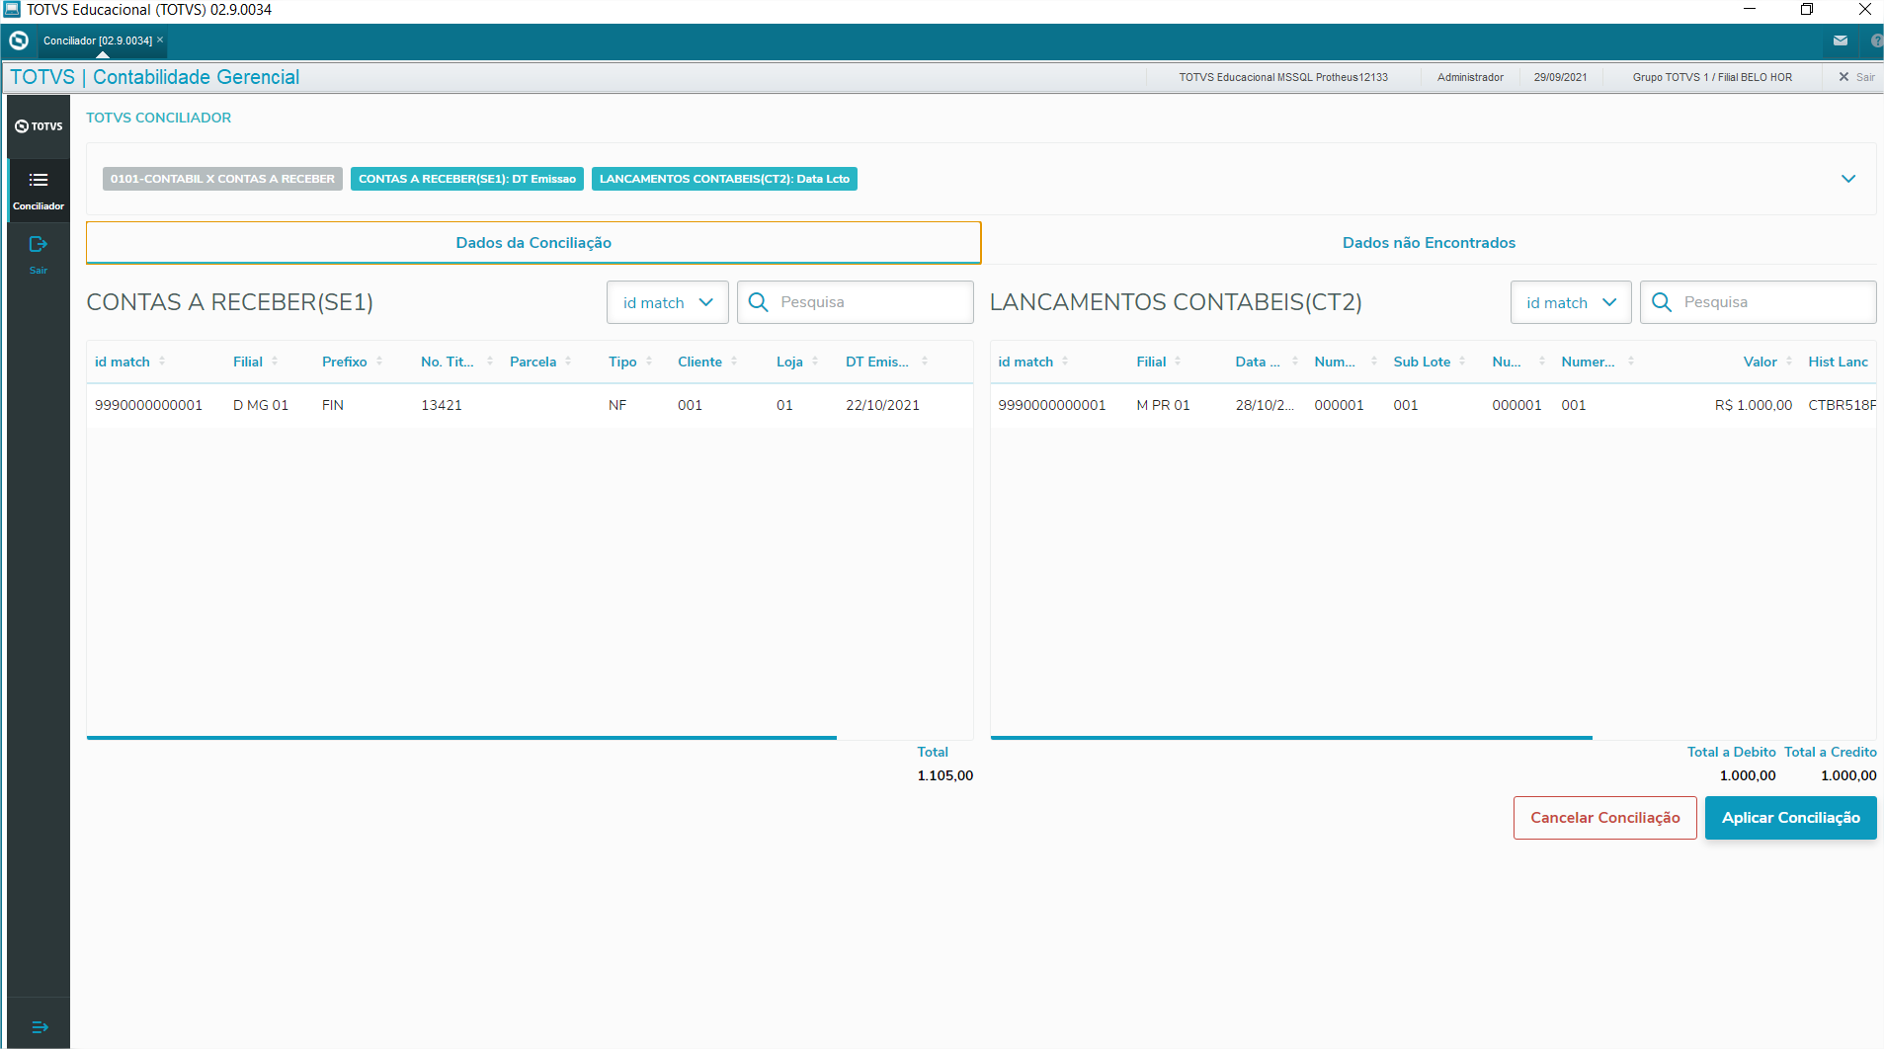The image size is (1884, 1049).
Task: Click the 22/10/2021 emission date cell
Action: 882,405
